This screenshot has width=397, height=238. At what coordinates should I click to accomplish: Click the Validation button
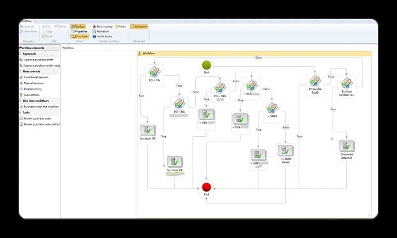[139, 26]
